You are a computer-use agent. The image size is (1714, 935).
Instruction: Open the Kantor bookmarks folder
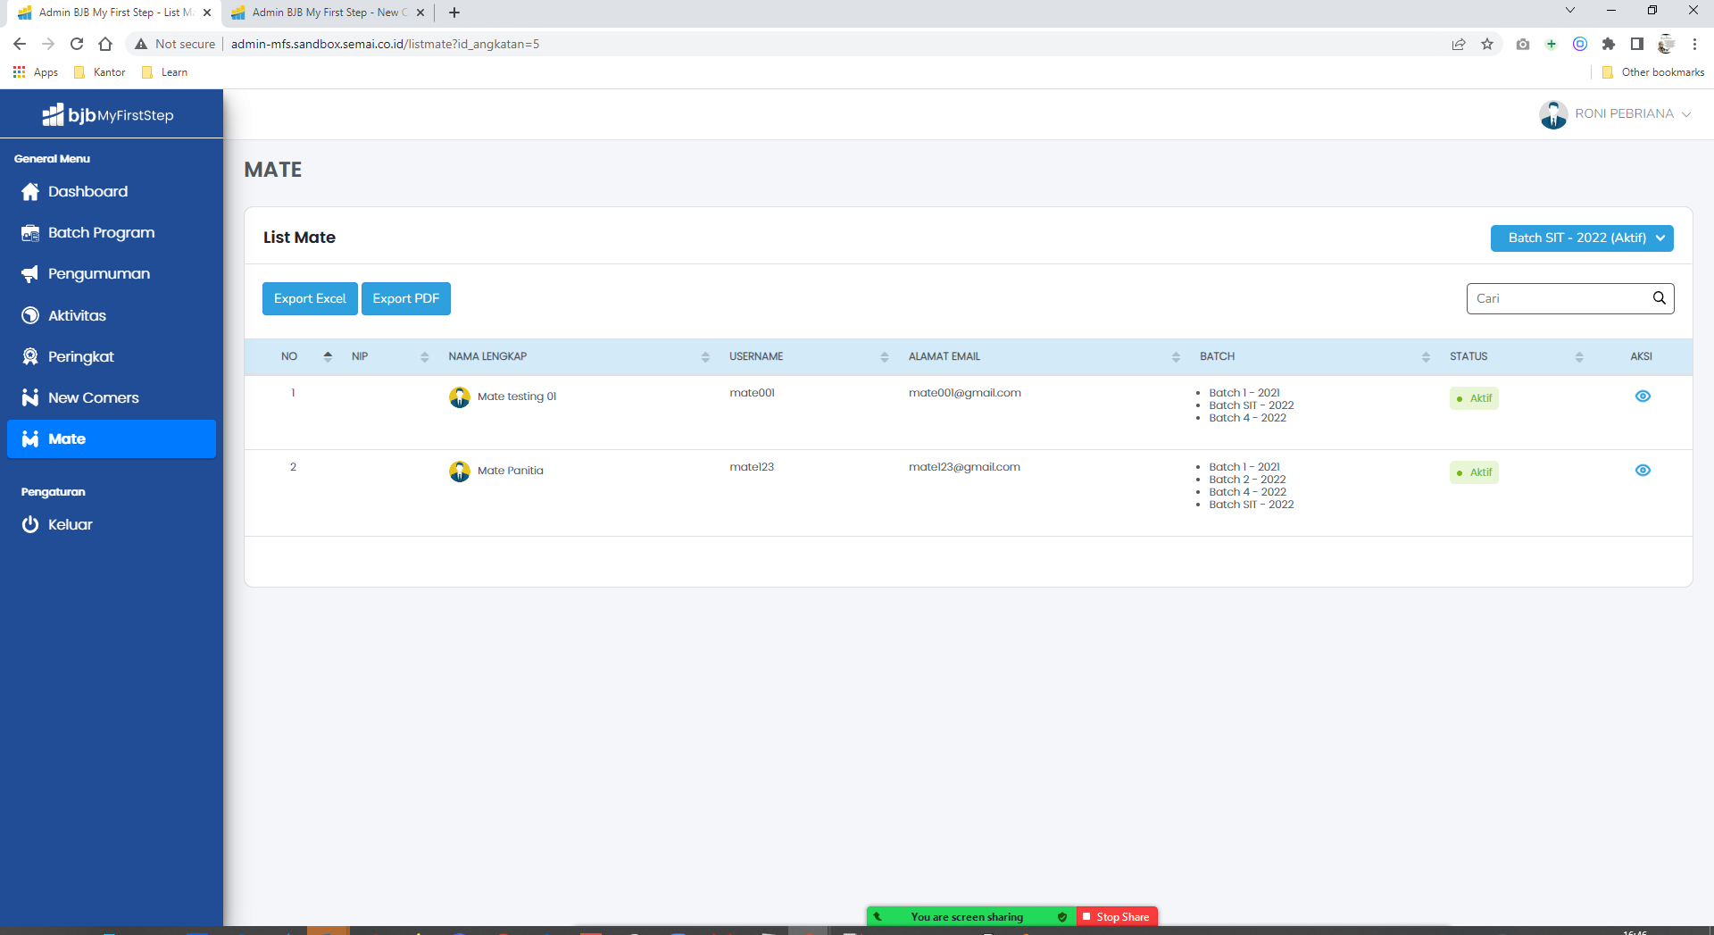(100, 72)
